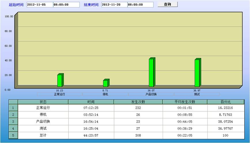Click the 产品切换 axis label under chart
250x143 pixels.
[151, 94]
